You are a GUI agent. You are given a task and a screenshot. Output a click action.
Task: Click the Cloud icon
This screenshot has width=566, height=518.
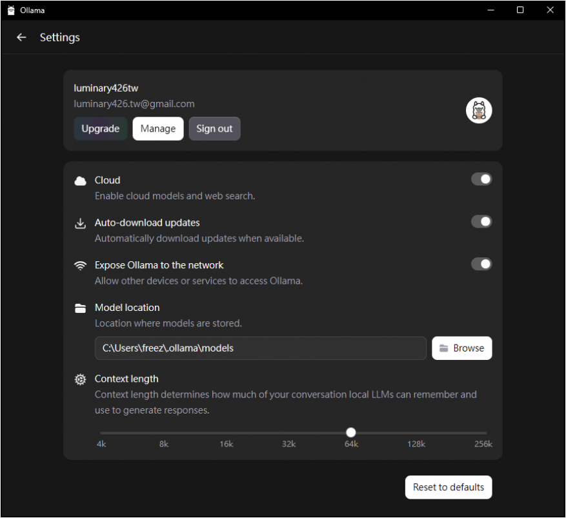click(x=80, y=181)
